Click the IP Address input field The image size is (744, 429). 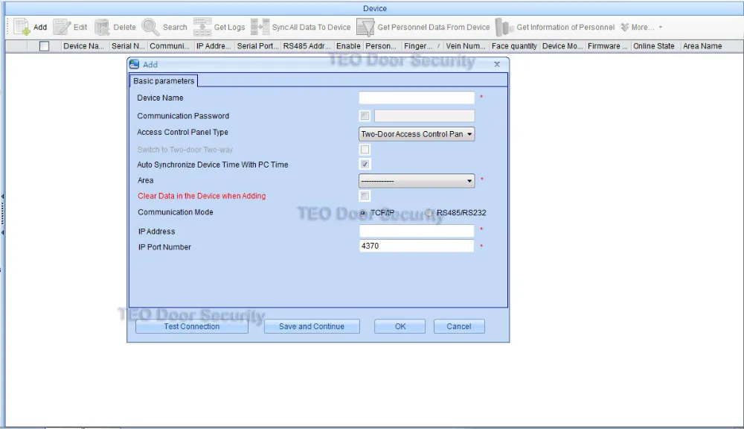tap(417, 231)
